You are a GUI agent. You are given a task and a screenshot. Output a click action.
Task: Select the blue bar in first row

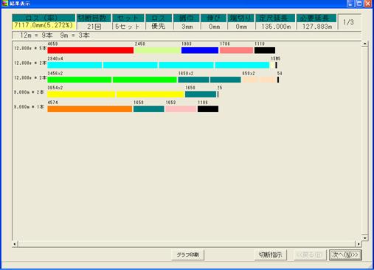[x=200, y=50]
